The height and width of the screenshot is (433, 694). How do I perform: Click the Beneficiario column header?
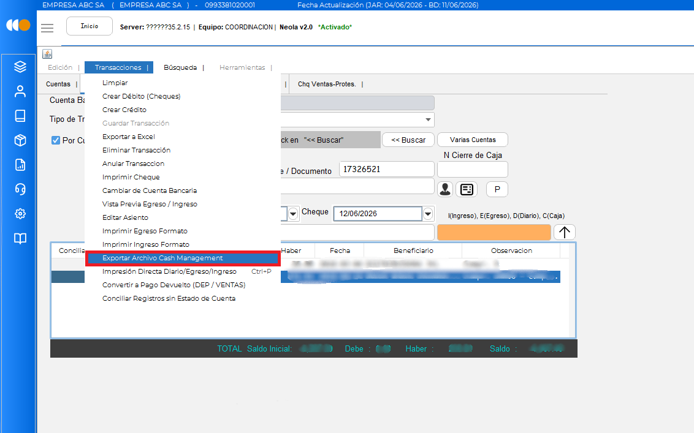pos(413,250)
